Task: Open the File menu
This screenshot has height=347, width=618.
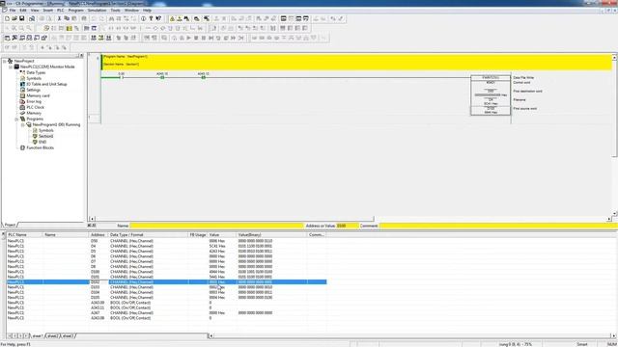Action: (x=13, y=11)
